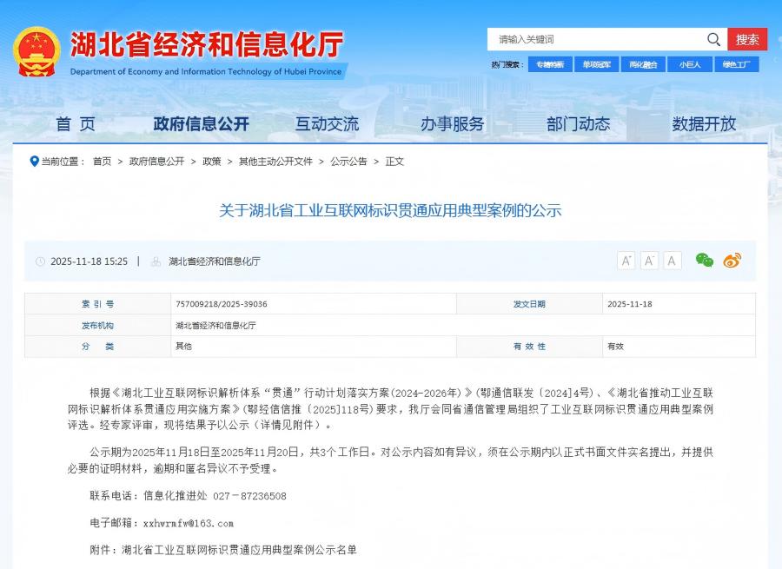Select the 绿色工厂 hot search tag

pos(735,64)
